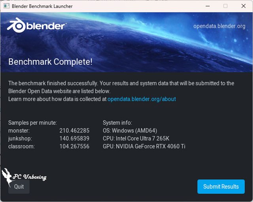Screen dimensions: 253x202
Task: Click the launcher app icon in title bar
Action: pos(7,6)
